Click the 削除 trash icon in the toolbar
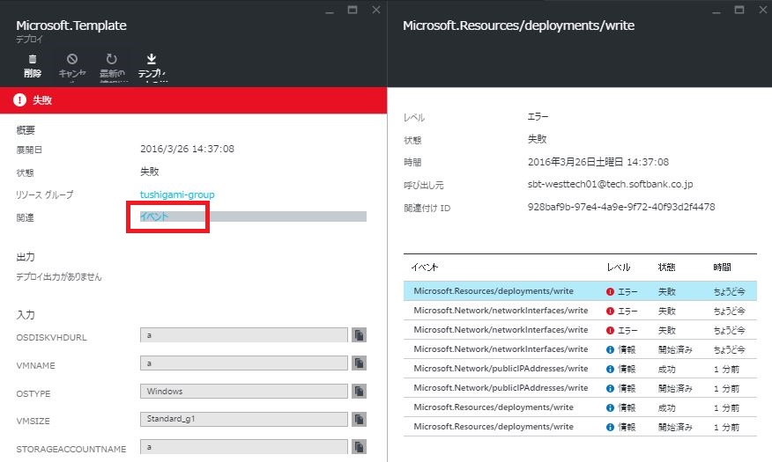The height and width of the screenshot is (462, 772). [x=33, y=60]
